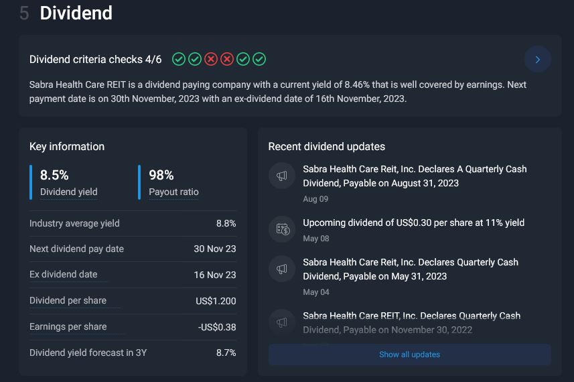Click the Dividend per share label
574x382 pixels.
tap(68, 300)
